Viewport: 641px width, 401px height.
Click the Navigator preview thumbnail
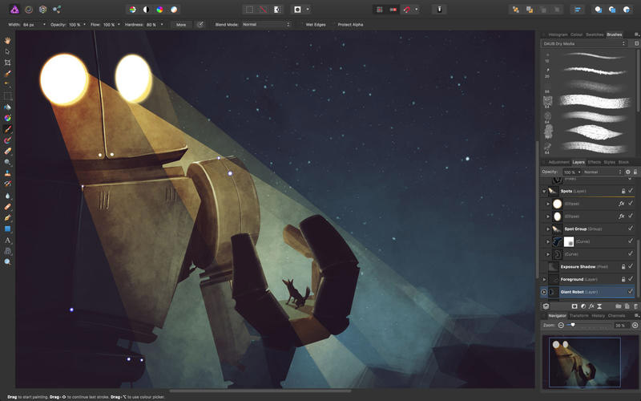point(590,361)
